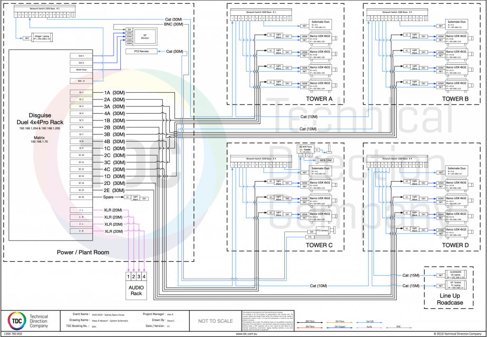Click the 28" Monitor box

pyautogui.click(x=145, y=37)
